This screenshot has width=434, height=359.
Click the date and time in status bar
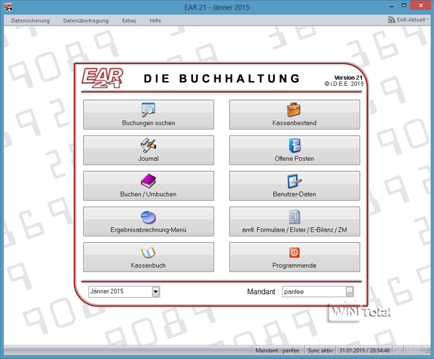pos(365,350)
